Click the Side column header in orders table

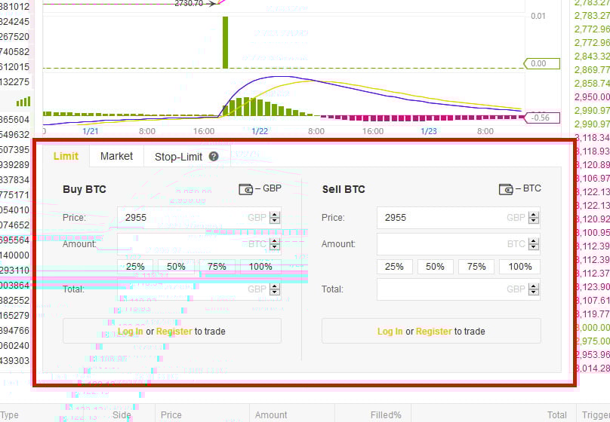[122, 415]
